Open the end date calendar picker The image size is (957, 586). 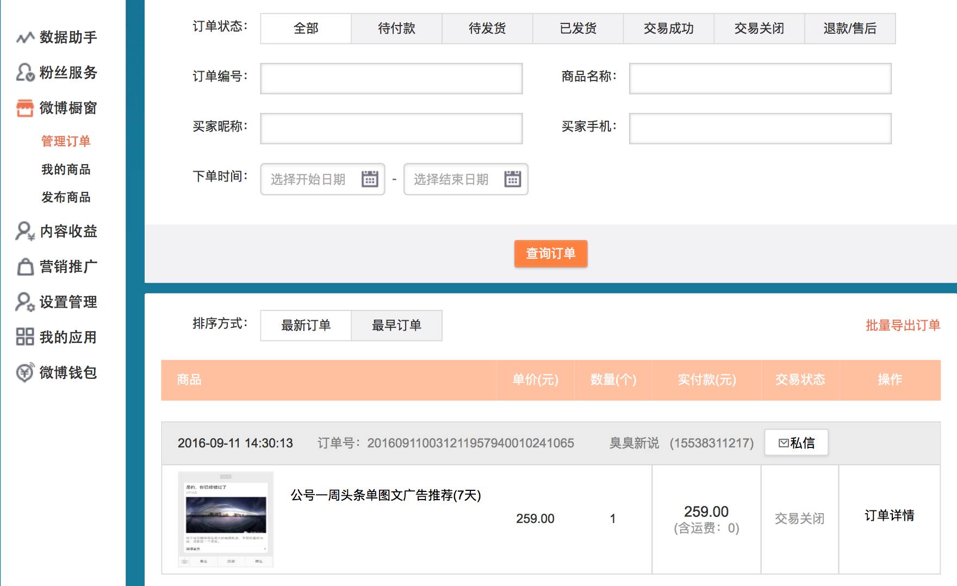pos(512,179)
